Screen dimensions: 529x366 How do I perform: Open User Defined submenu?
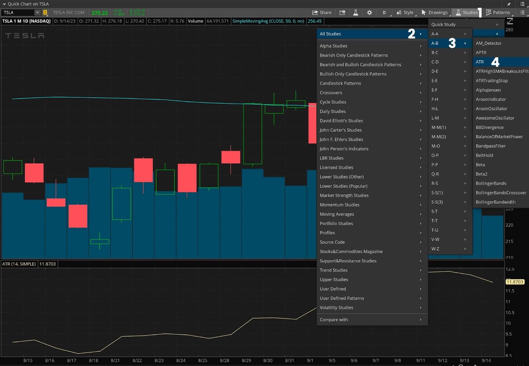pos(372,289)
